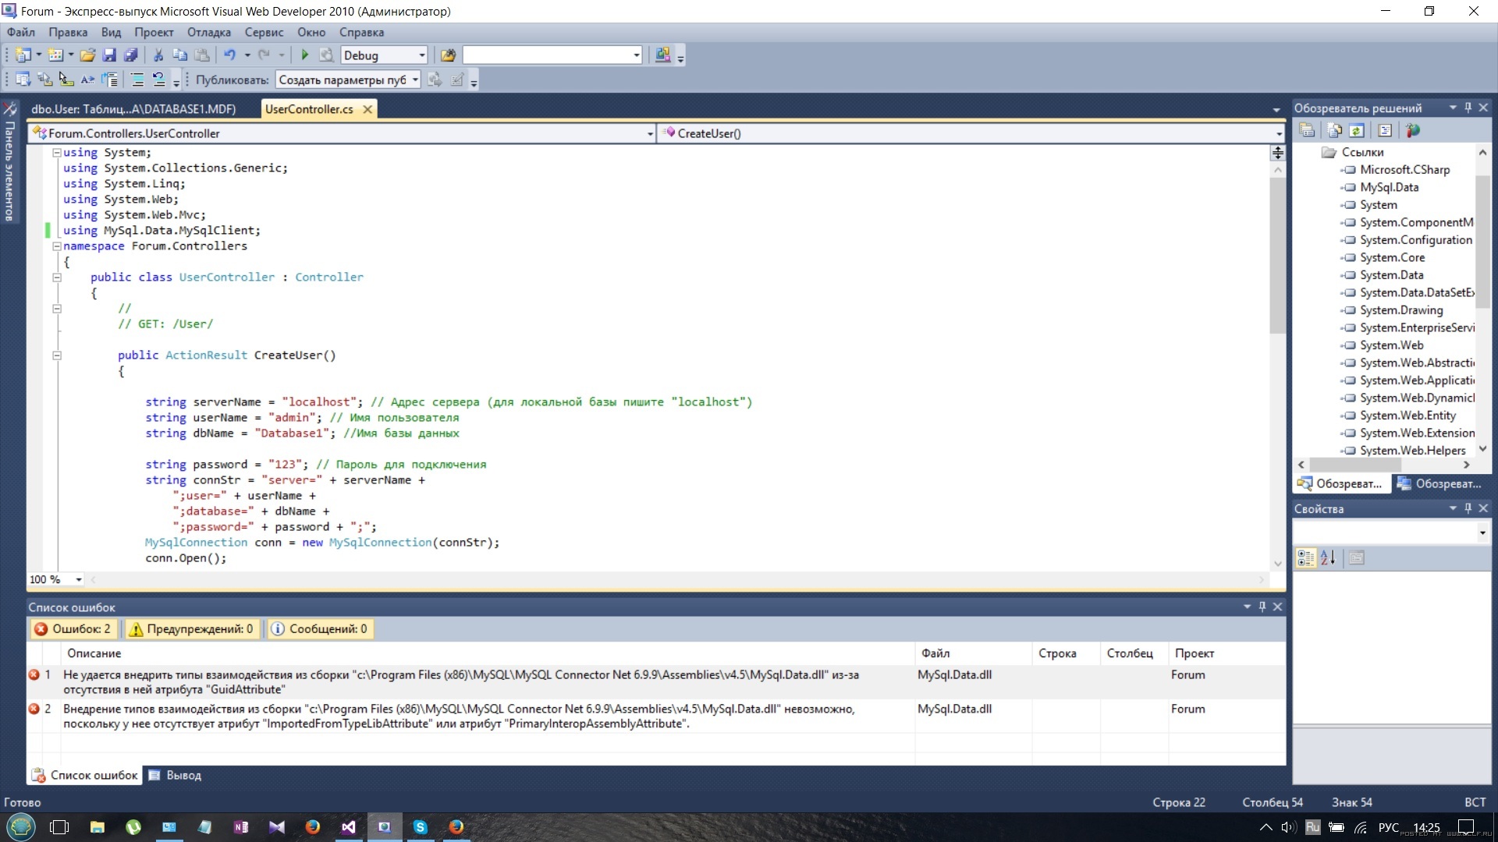The width and height of the screenshot is (1498, 842).
Task: Click the Comment out selected lines icon
Action: click(x=137, y=80)
